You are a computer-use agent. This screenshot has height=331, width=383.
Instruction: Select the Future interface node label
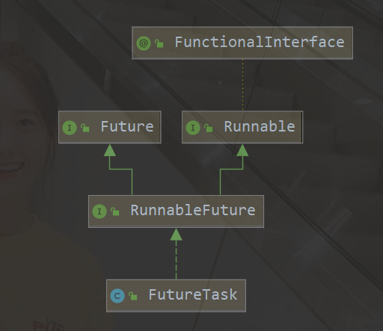tap(127, 126)
